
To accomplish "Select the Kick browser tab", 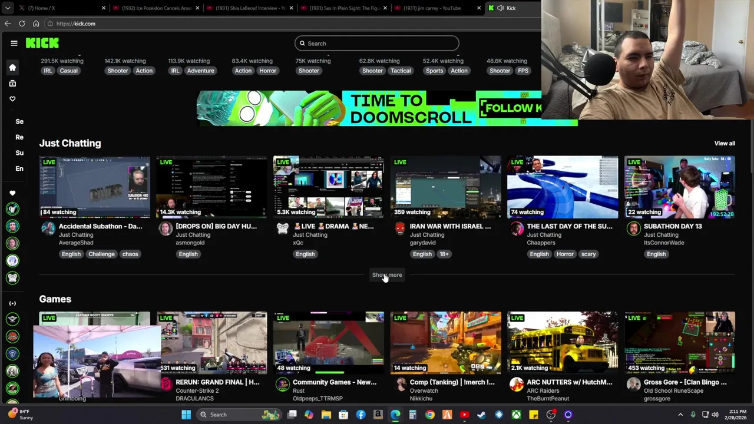I will pos(512,8).
